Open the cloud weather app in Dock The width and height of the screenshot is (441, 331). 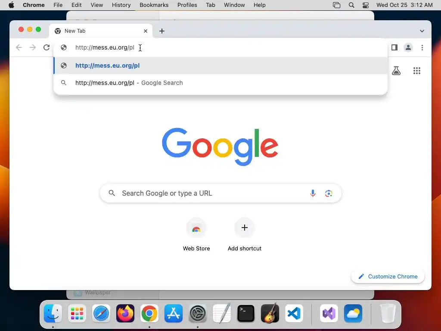coord(353,313)
